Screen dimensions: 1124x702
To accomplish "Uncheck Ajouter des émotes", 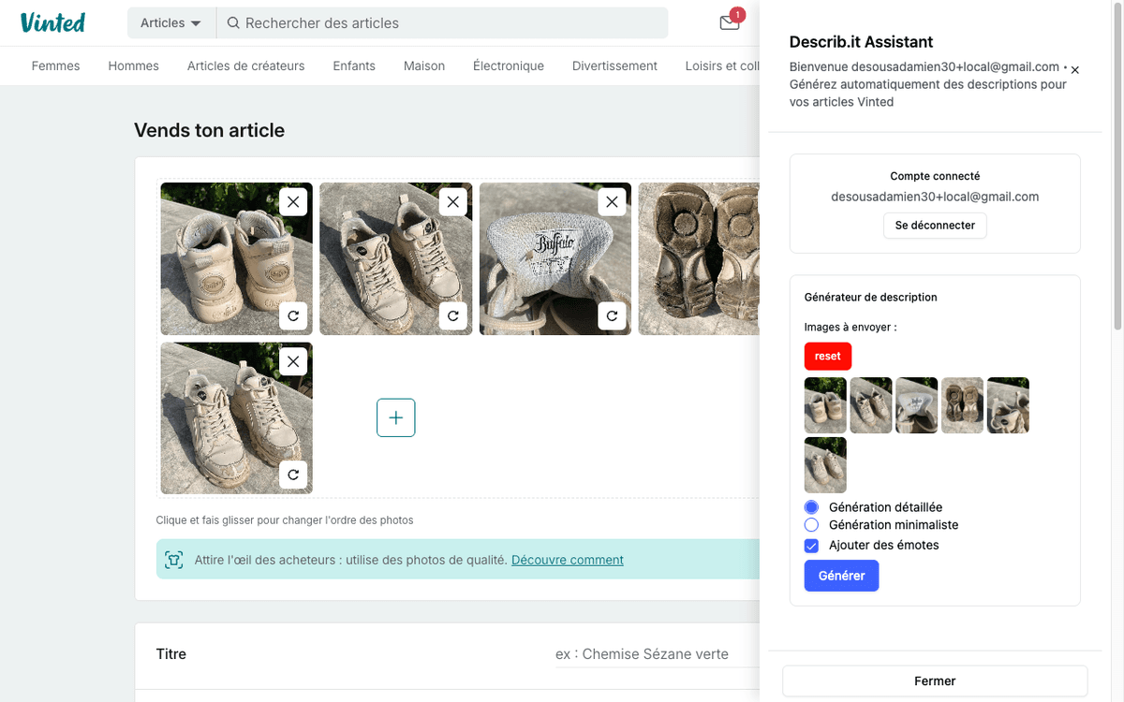I will 810,545.
